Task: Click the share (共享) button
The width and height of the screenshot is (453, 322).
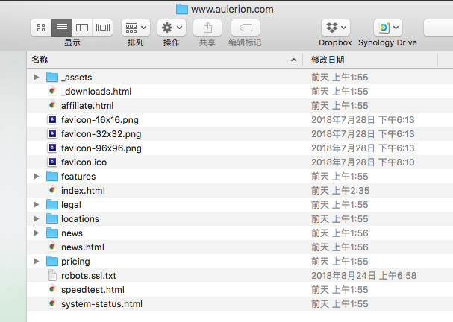Action: pos(207,28)
